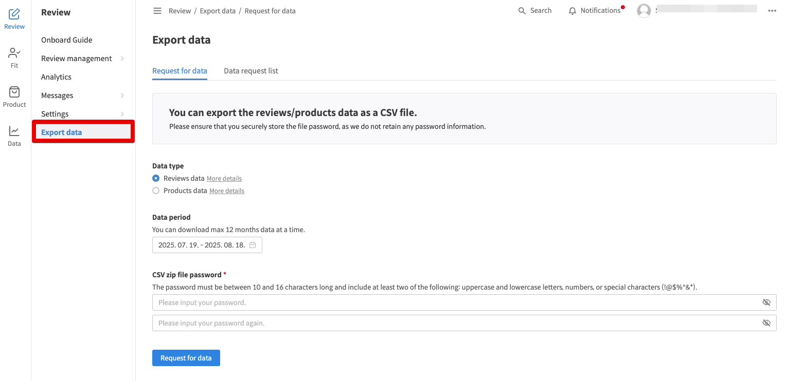Open the Review section icon in the sidebar
Viewport: 789px width, 381px height.
14,14
